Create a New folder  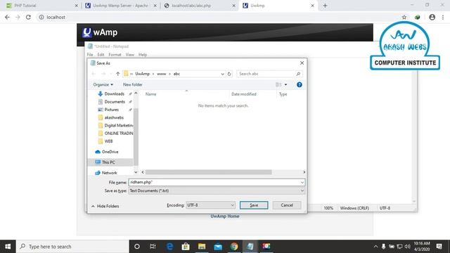133,84
